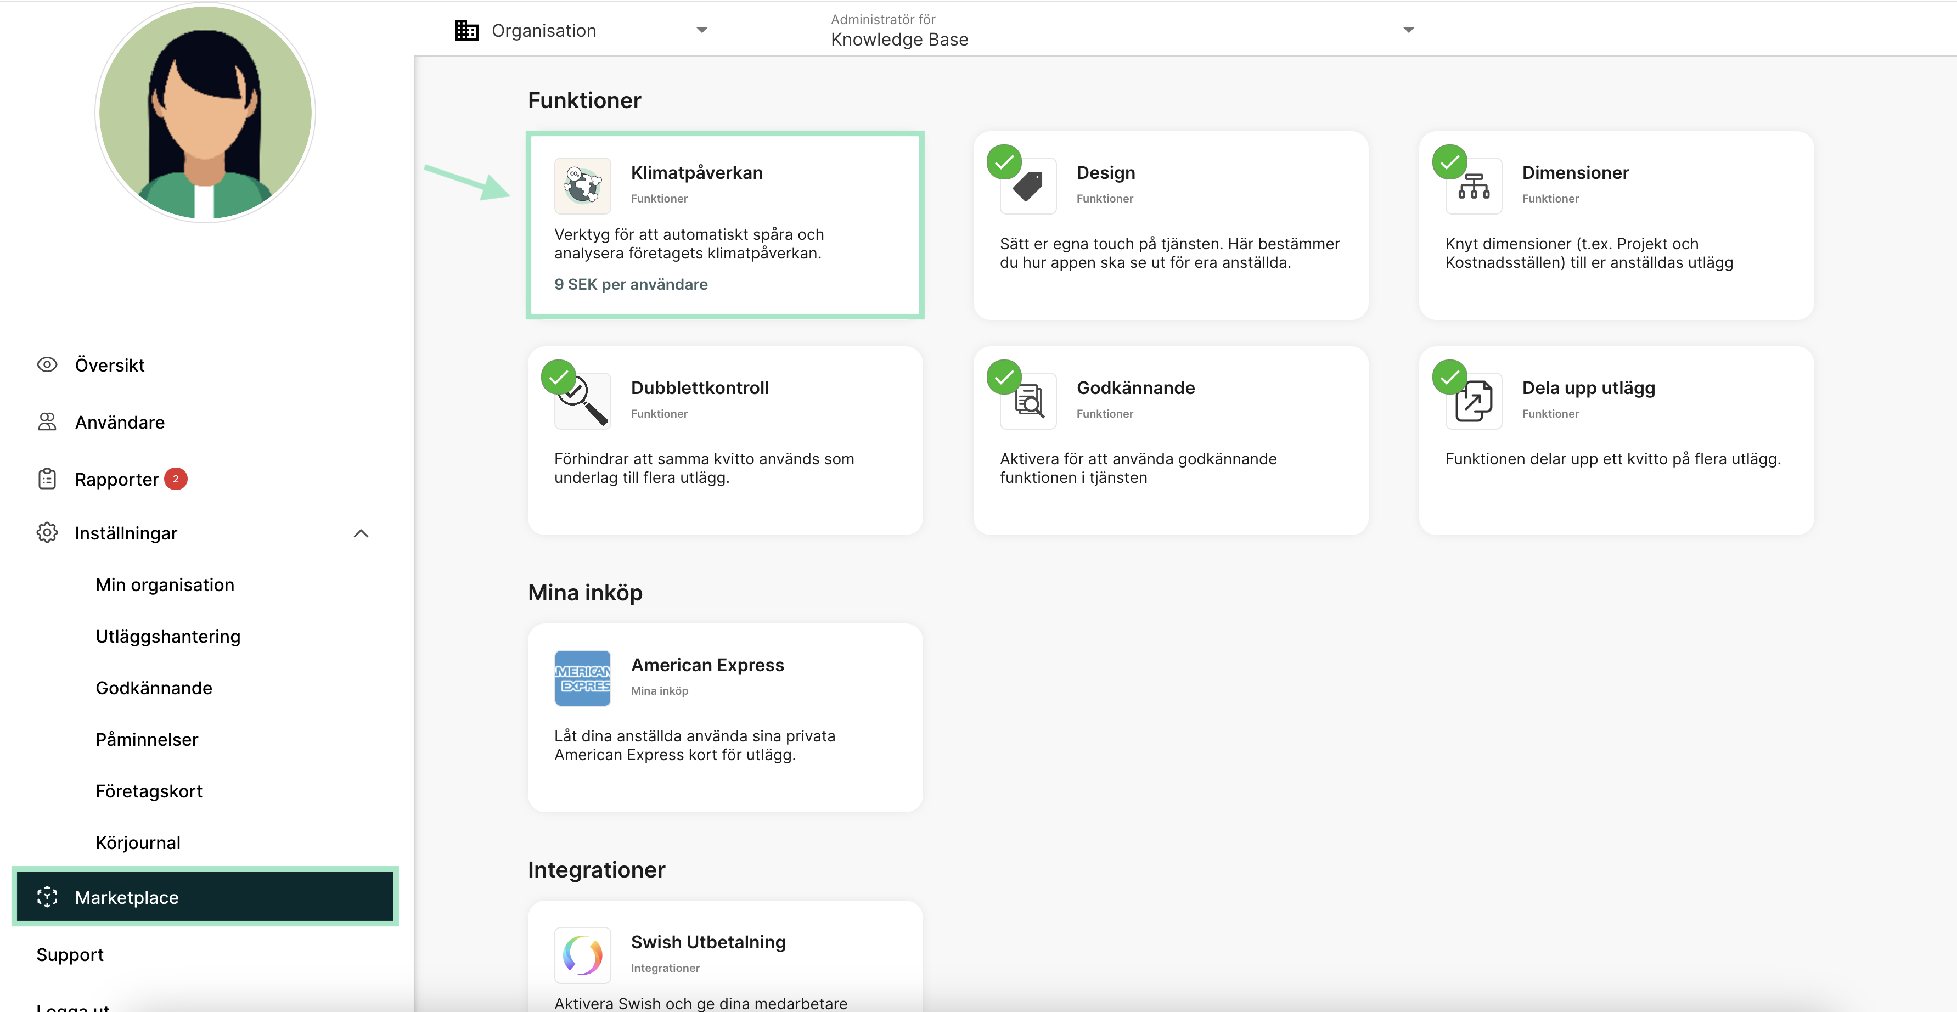Viewport: 1957px width, 1012px height.
Task: Click green checkmark on Dimensioner card
Action: tap(1449, 162)
